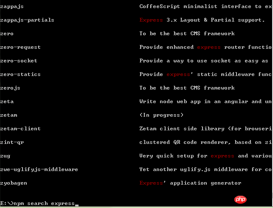Click the zero row's 'To be the best CMS framework'
Screen dimensions: 273x208
187,34
